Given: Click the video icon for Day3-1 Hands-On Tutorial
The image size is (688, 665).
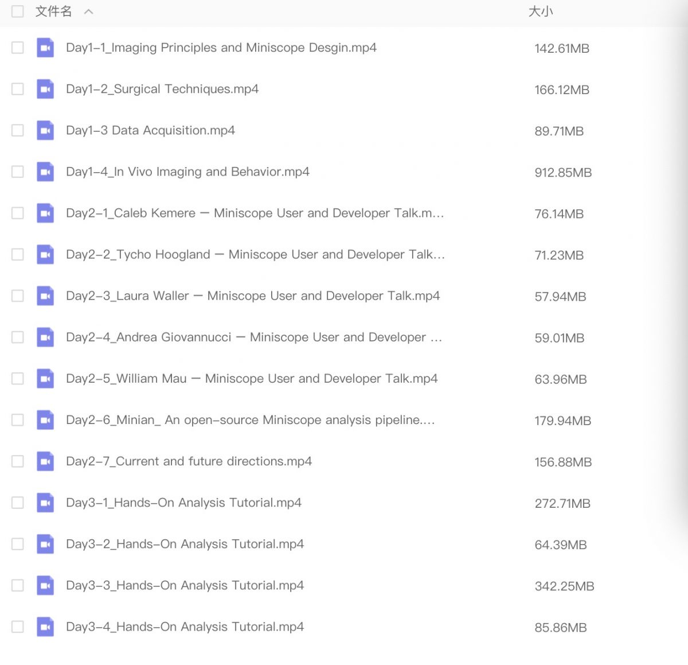Looking at the screenshot, I should pos(45,503).
